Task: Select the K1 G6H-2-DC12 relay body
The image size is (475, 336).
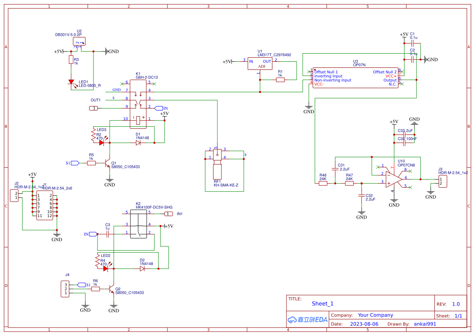Action: coord(138,104)
